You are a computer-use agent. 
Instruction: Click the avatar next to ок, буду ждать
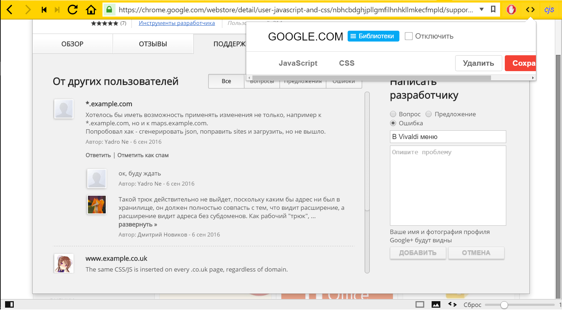(97, 178)
